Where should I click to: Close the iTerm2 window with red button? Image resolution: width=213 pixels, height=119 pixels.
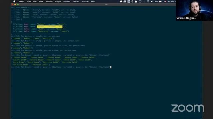click(x=13, y=5)
